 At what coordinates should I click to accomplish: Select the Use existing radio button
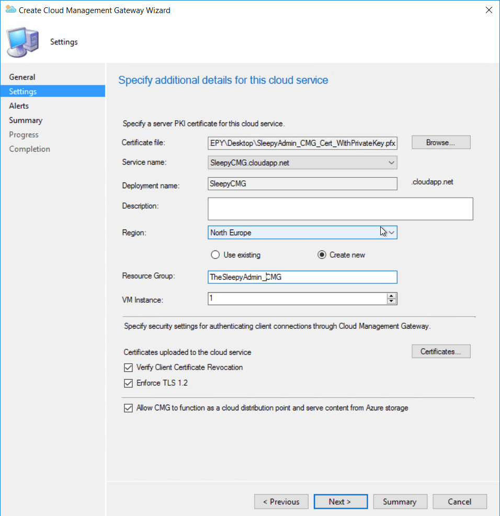coord(215,255)
